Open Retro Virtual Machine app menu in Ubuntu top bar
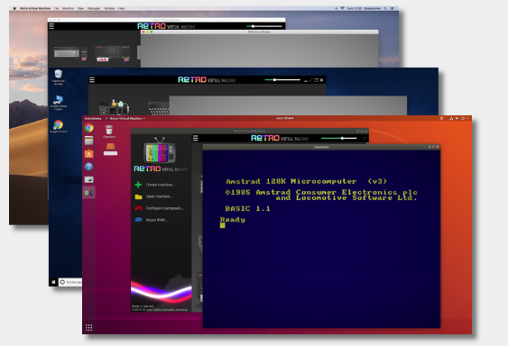The height and width of the screenshot is (346, 508). [125, 118]
